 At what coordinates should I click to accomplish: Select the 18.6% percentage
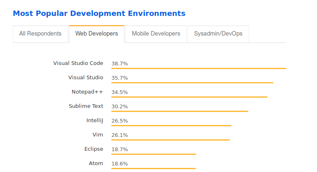(120, 164)
